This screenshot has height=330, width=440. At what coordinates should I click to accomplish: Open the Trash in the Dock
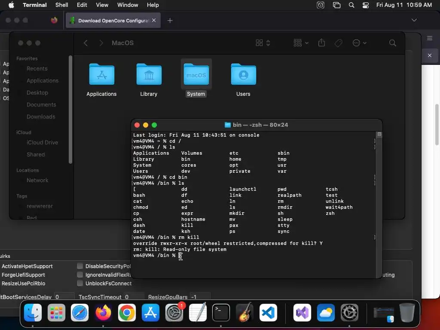point(407,312)
